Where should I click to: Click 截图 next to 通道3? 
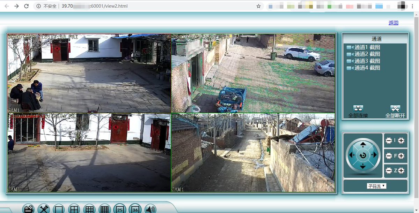(375, 61)
